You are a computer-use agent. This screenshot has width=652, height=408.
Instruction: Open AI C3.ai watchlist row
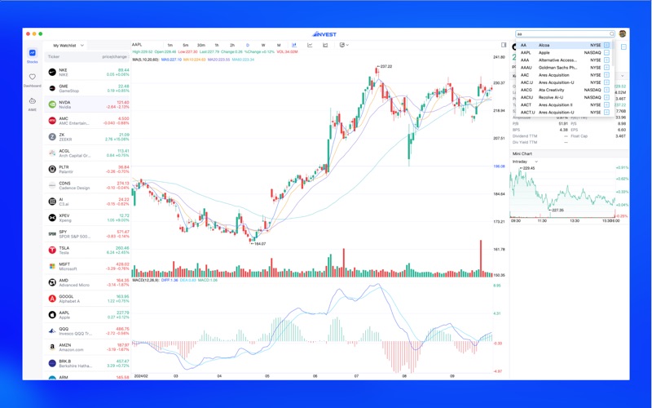coord(87,202)
